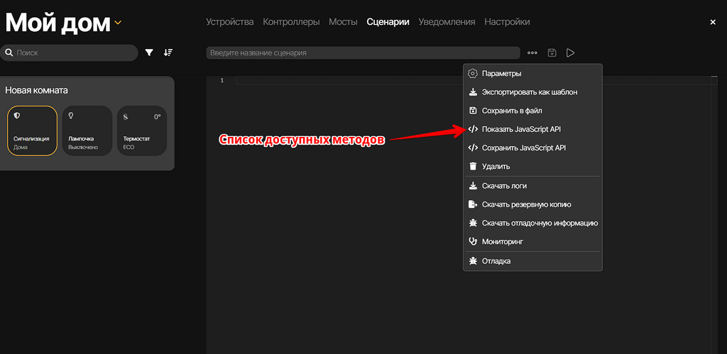Click the save scenario floppy icon

tap(552, 53)
